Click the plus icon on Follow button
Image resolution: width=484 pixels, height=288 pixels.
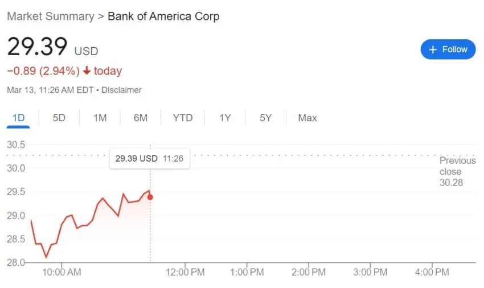433,50
